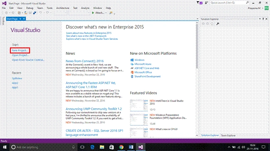Open the Attach button dropdown arrow

[106, 13]
